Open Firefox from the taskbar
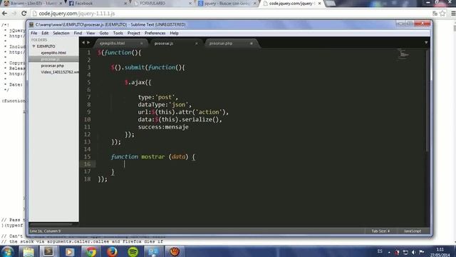The height and width of the screenshot is (257, 456). pos(112,251)
